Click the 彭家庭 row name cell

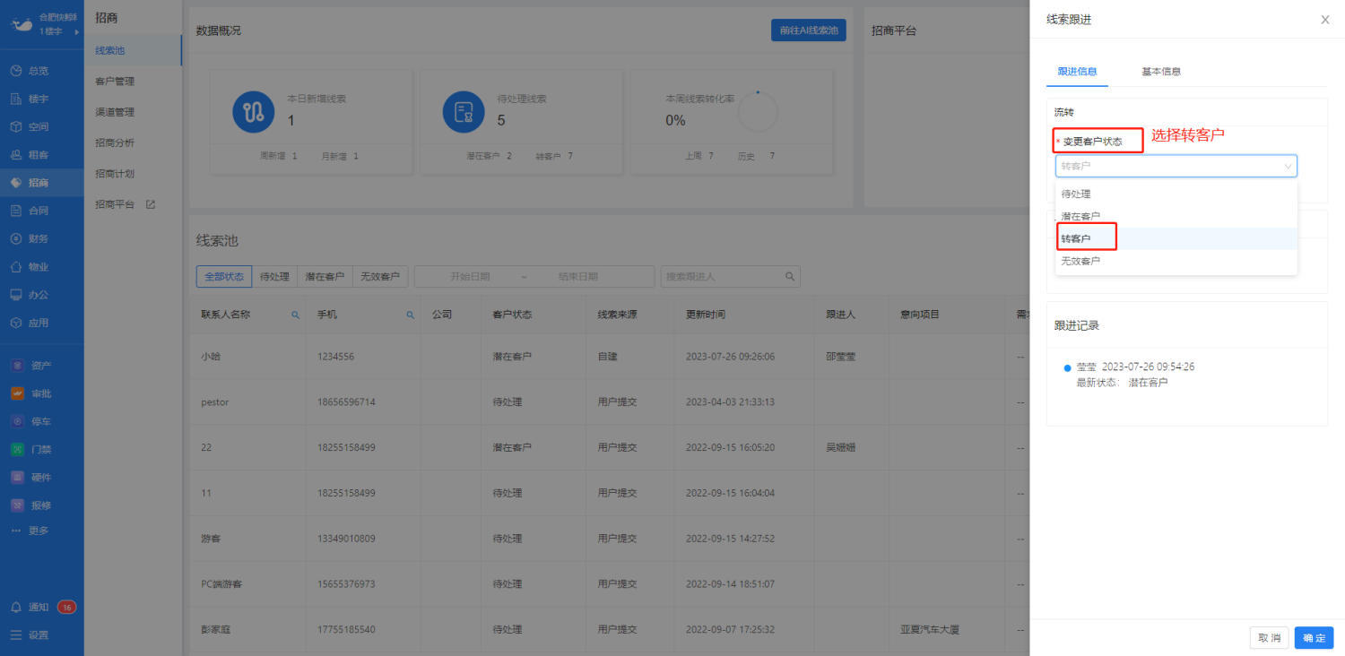click(x=216, y=630)
